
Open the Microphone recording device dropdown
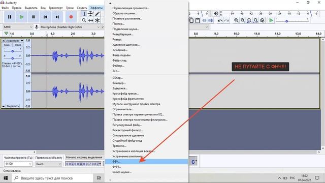70,27
